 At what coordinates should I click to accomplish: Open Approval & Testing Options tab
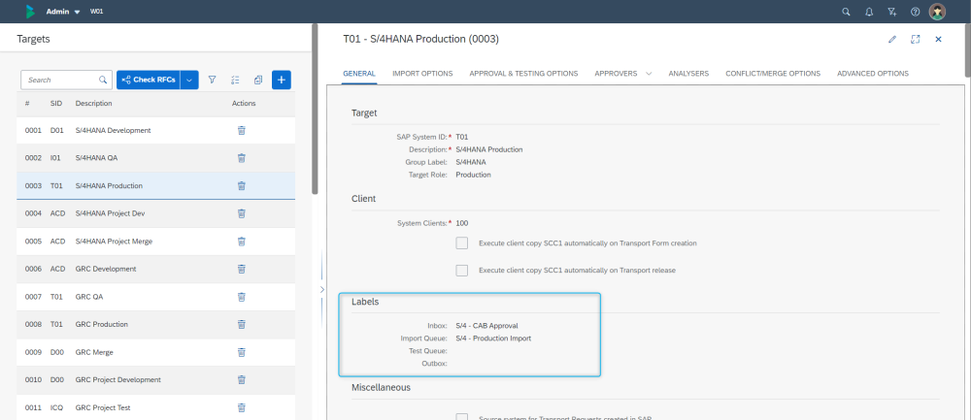pyautogui.click(x=524, y=74)
